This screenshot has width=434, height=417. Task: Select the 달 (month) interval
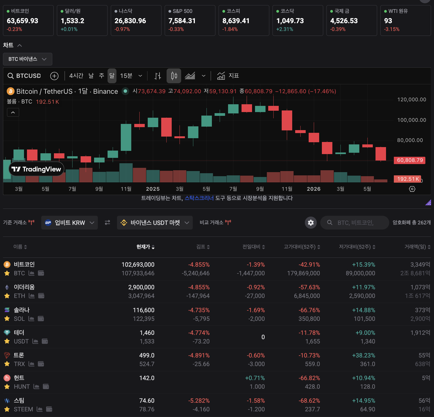tap(112, 76)
